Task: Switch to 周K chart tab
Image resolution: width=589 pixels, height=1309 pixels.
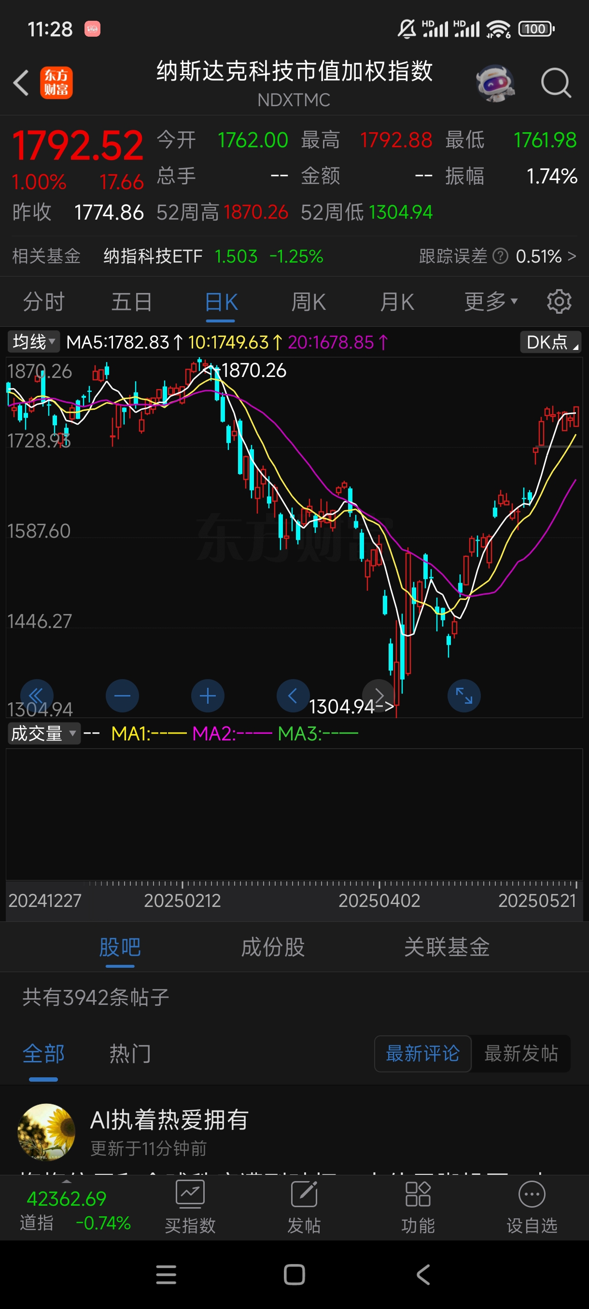Action: tap(309, 302)
